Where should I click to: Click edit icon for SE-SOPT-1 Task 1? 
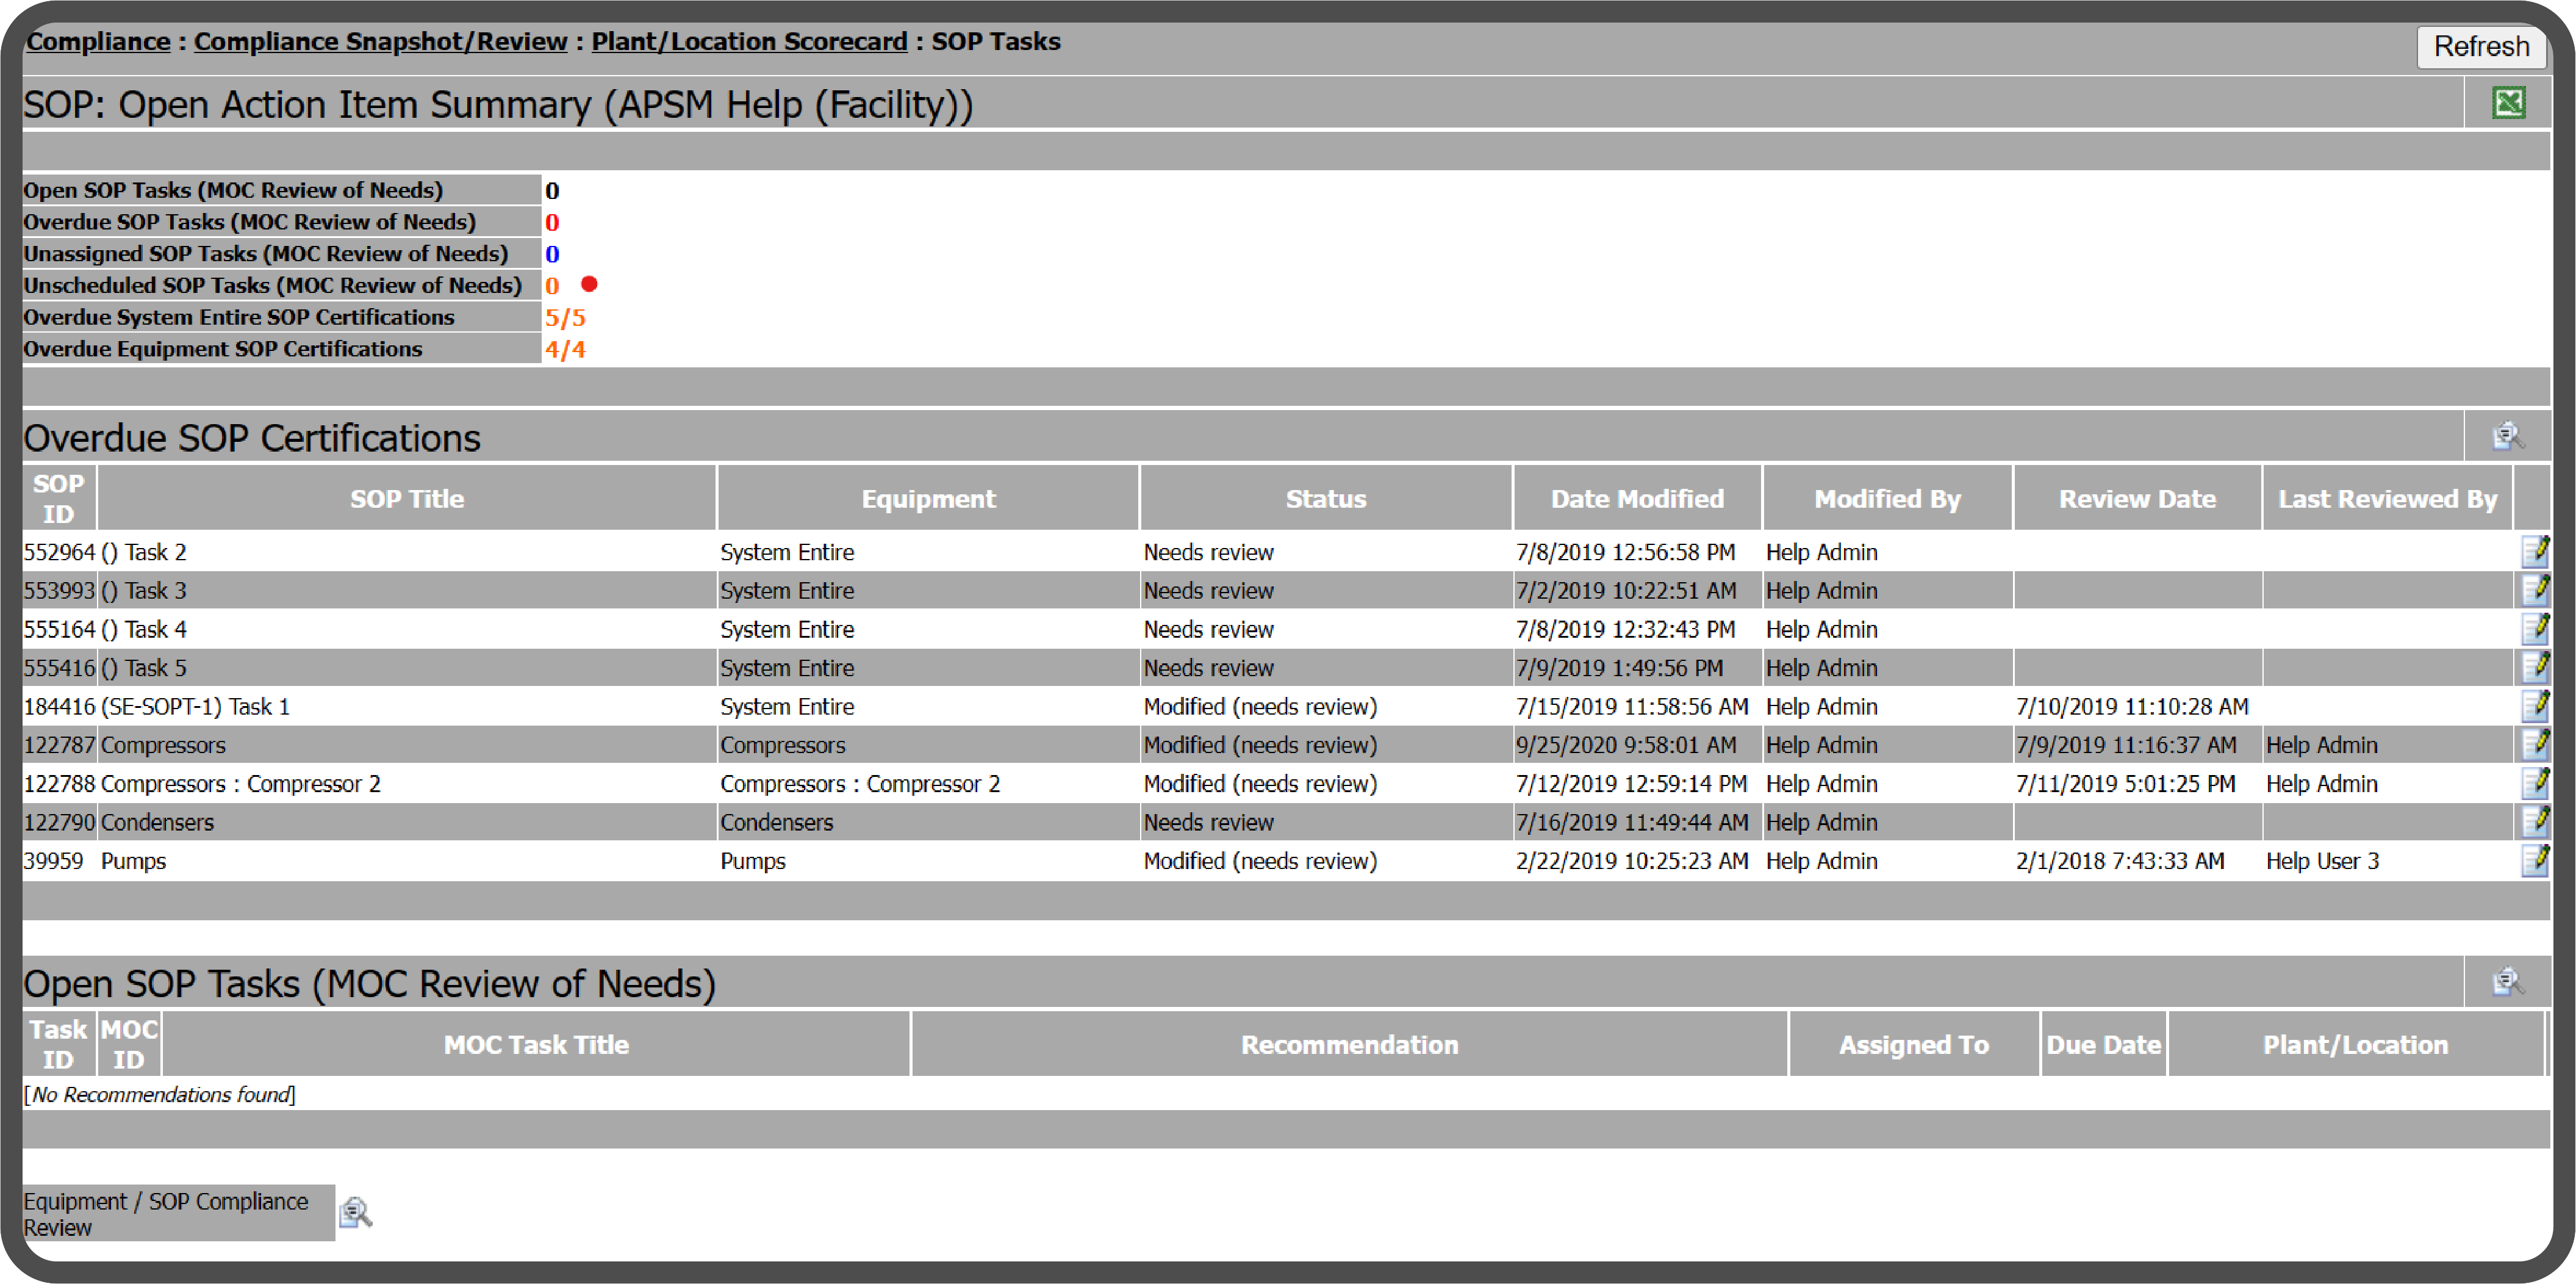(2534, 707)
